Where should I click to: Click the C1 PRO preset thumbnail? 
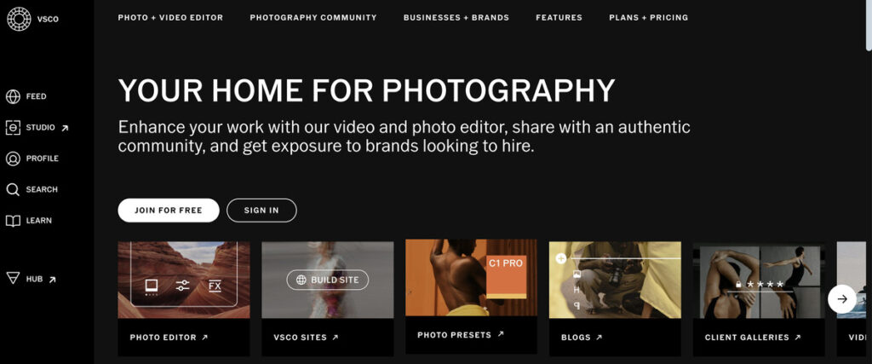click(471, 278)
